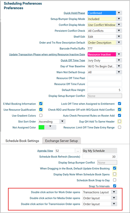Toggle Snap To Intervals checkbox
Viewport: 130px width, 213px height.
[115, 186]
